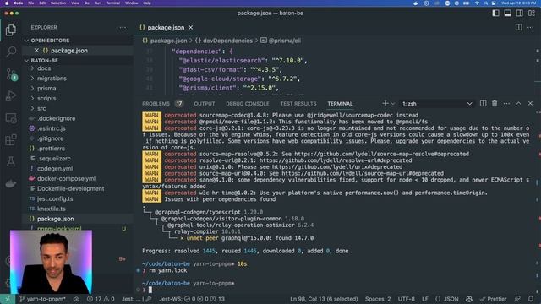This screenshot has width=541, height=304.
Task: Toggle secondary side bar layout icon
Action: [x=519, y=14]
